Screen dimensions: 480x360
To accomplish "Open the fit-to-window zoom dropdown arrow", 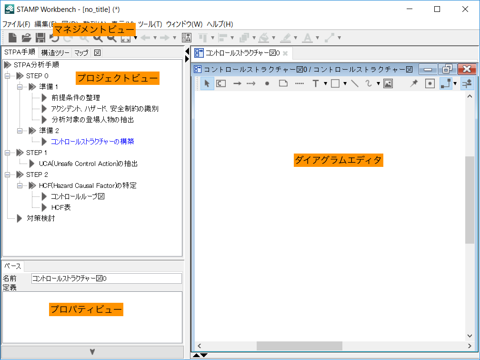I will (x=136, y=38).
